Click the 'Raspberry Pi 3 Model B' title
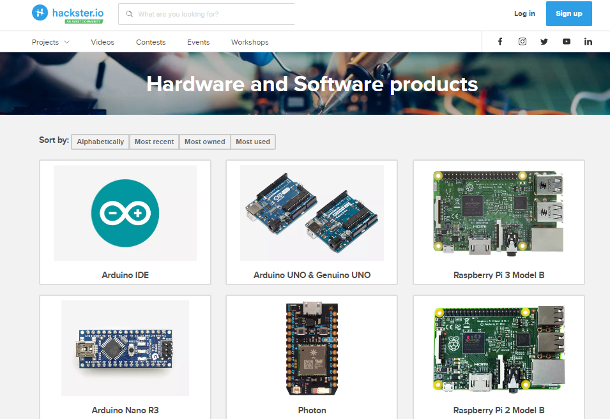 pos(499,275)
